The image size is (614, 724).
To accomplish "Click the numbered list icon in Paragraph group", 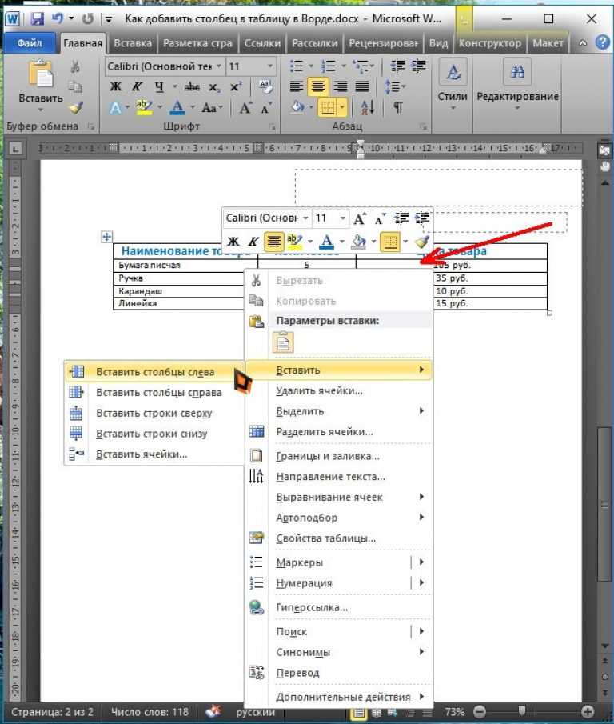I will pos(329,66).
